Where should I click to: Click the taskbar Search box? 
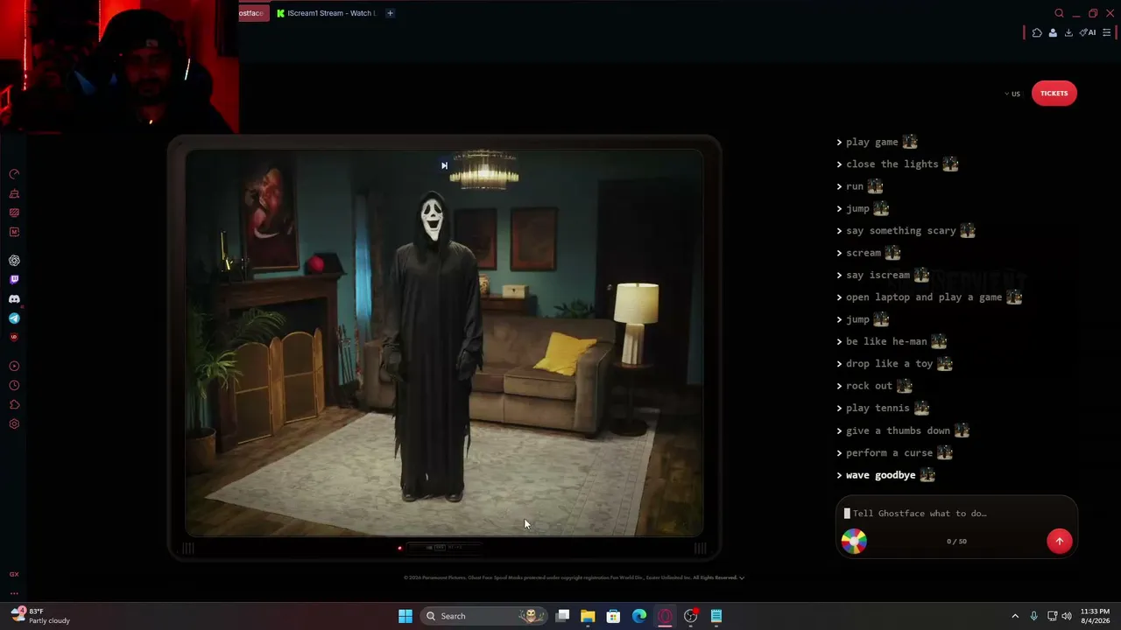click(483, 616)
